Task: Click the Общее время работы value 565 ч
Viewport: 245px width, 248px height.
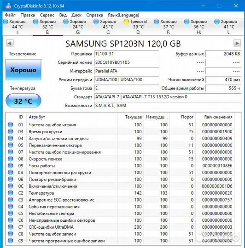Action: pyautogui.click(x=223, y=88)
